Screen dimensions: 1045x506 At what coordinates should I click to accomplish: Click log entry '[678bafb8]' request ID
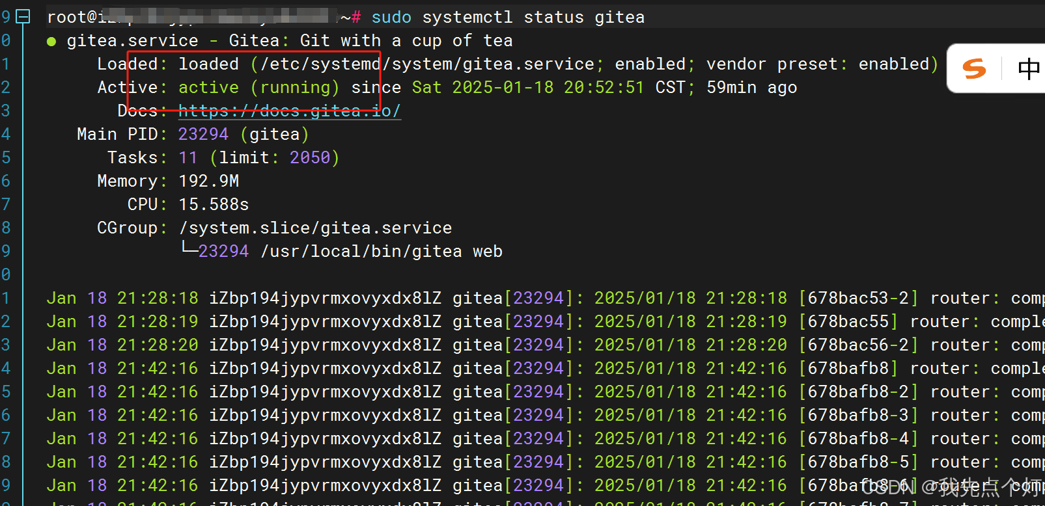pos(848,369)
